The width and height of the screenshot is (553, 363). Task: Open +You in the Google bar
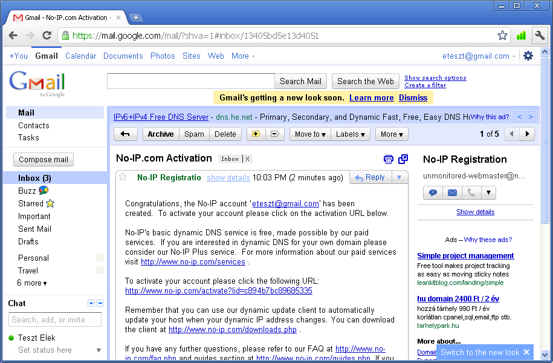pos(18,56)
